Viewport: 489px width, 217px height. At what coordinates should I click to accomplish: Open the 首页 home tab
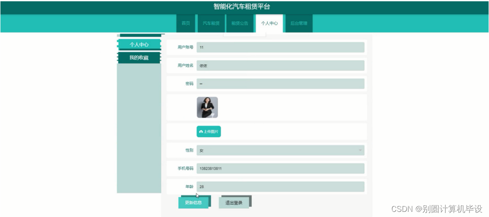186,23
